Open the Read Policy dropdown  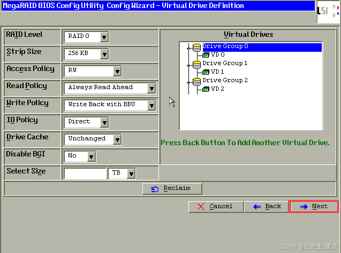pos(110,88)
